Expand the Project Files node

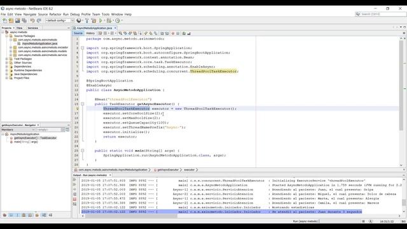pyautogui.click(x=7, y=78)
